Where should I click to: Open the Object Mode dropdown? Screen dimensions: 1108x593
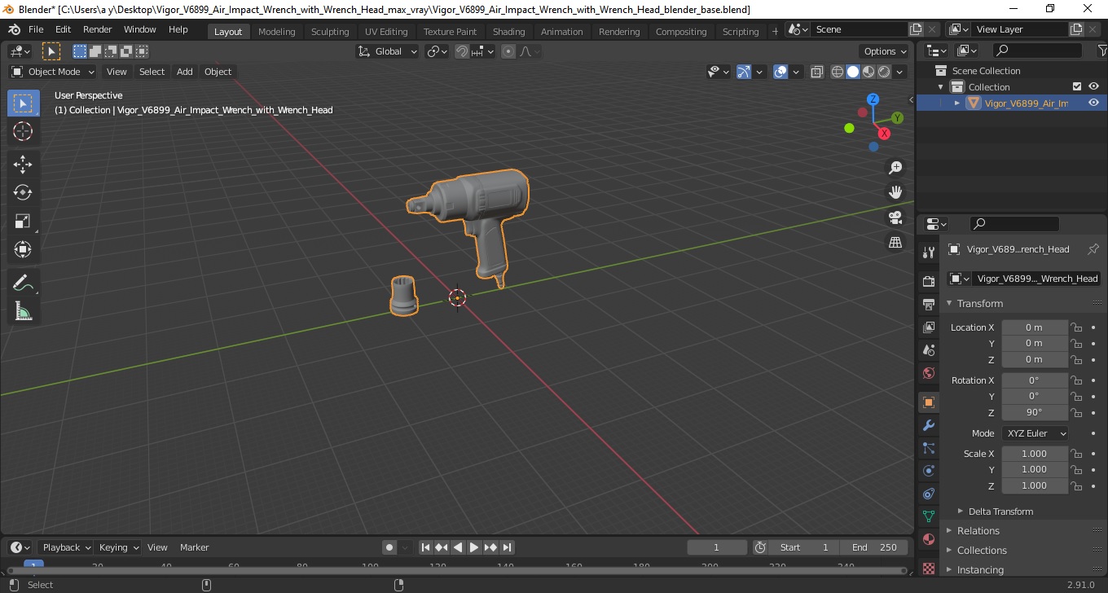(53, 72)
